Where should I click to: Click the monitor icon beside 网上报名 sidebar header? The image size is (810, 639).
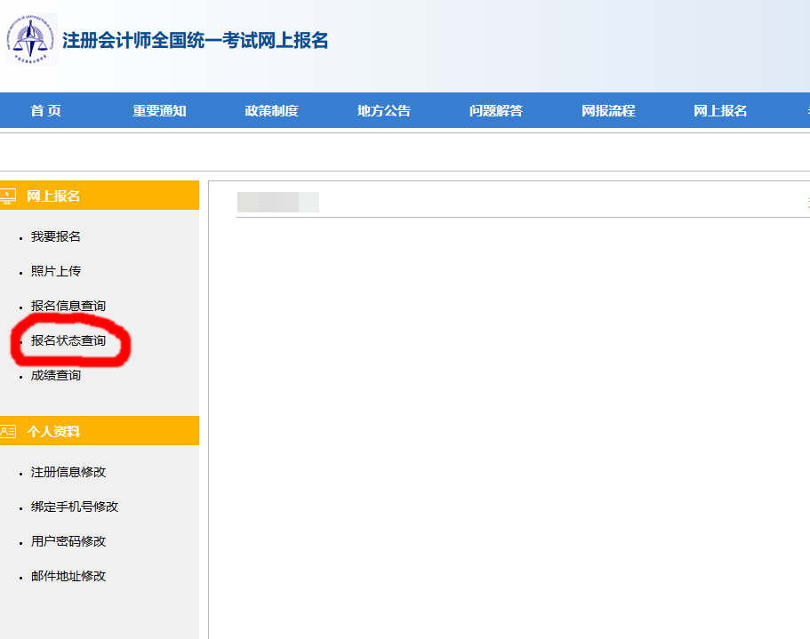tap(8, 196)
